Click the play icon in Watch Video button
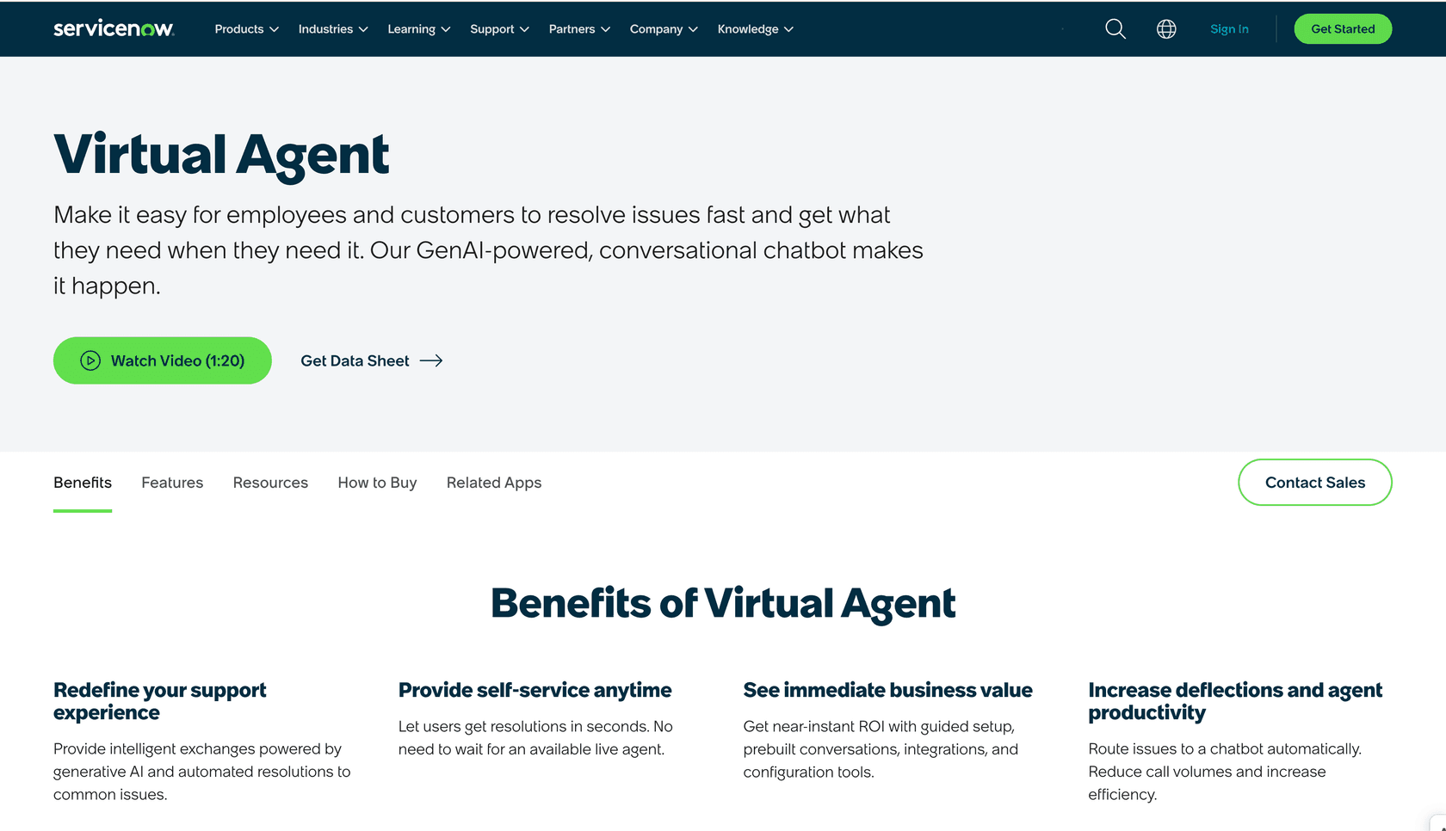 90,360
